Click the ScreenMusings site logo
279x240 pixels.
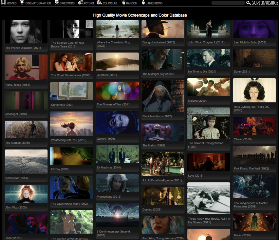[x=265, y=3]
